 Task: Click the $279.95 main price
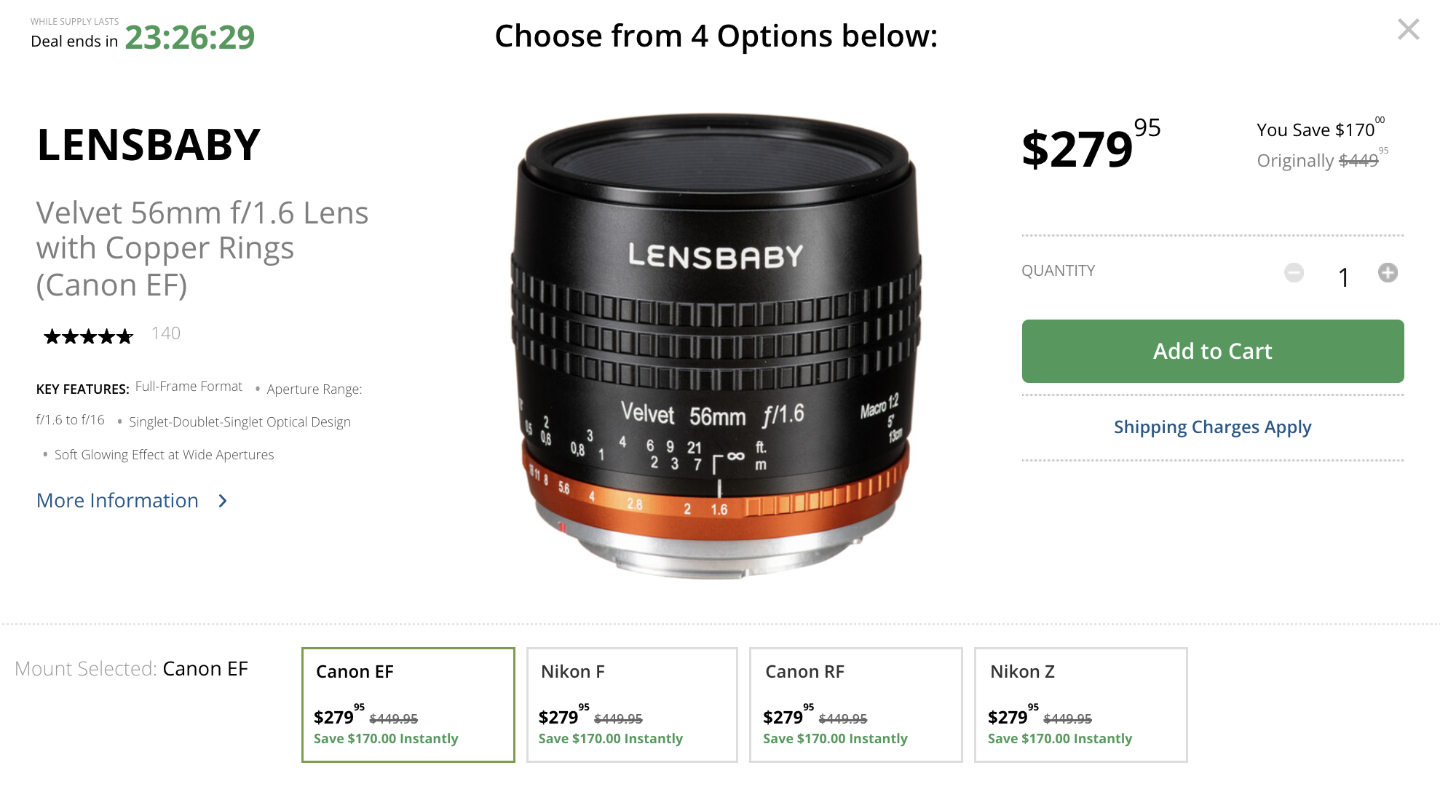(1090, 146)
